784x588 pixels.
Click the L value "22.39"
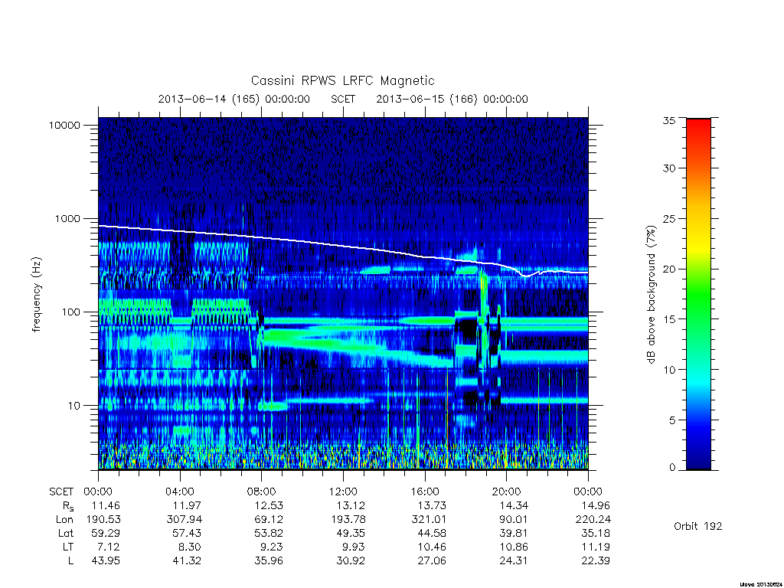[596, 561]
